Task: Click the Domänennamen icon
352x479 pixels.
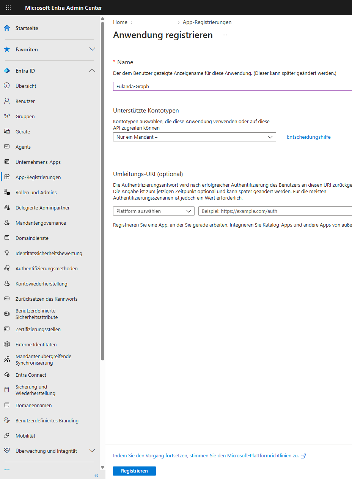Action: point(7,405)
